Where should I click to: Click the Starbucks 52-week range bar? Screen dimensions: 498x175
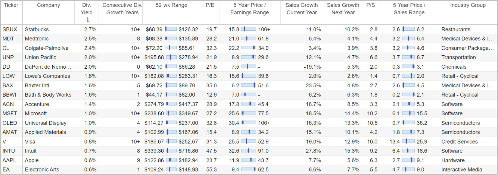pos(171,29)
